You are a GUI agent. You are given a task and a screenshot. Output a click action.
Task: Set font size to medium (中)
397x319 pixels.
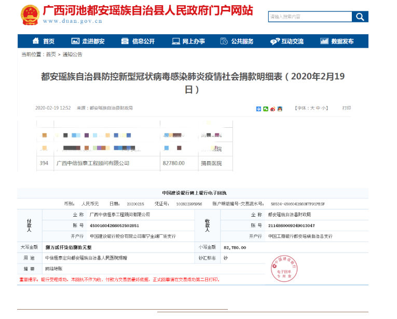click(318, 108)
